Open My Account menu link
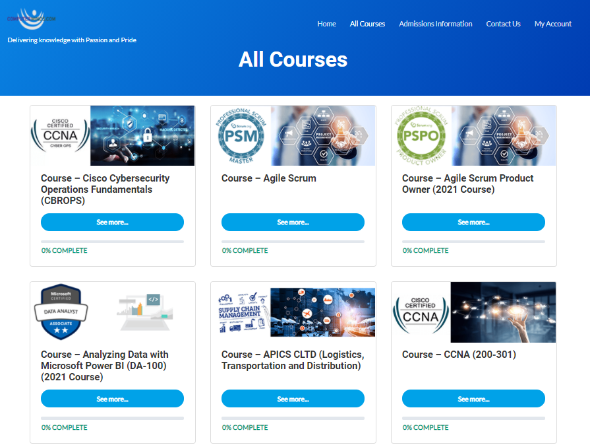The width and height of the screenshot is (590, 447). point(552,24)
